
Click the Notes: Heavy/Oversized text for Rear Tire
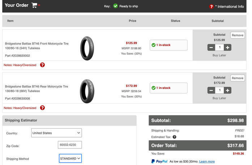tap(20, 108)
